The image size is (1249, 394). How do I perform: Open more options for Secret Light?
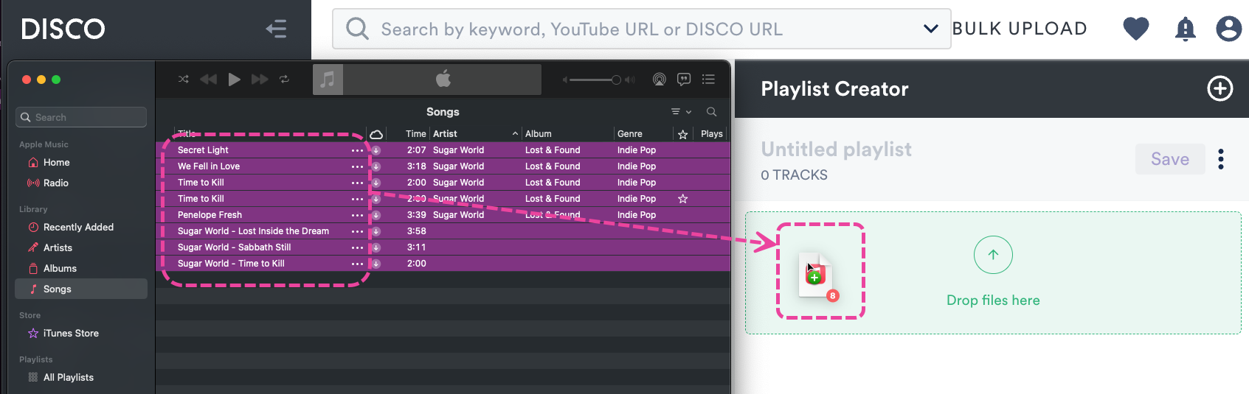[357, 150]
